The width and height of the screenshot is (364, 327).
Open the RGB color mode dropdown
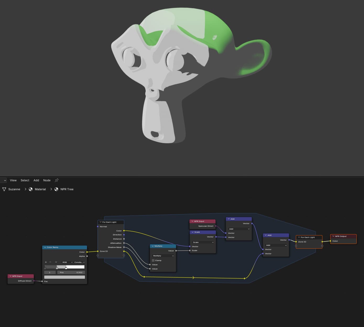tap(67, 262)
